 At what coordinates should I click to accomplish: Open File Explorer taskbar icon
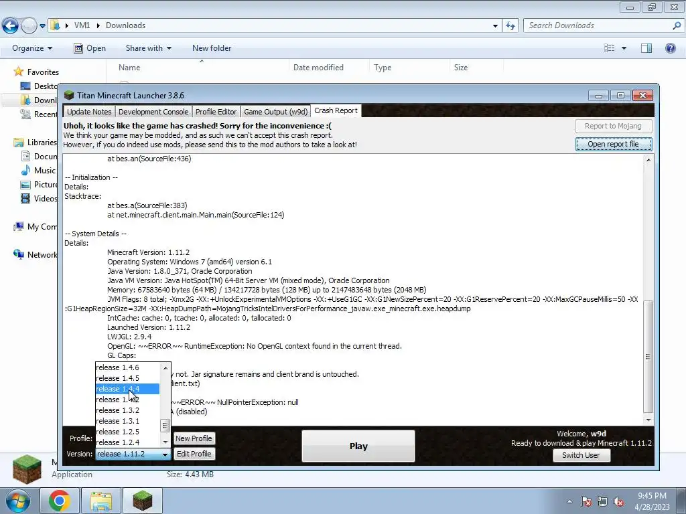[x=101, y=501]
